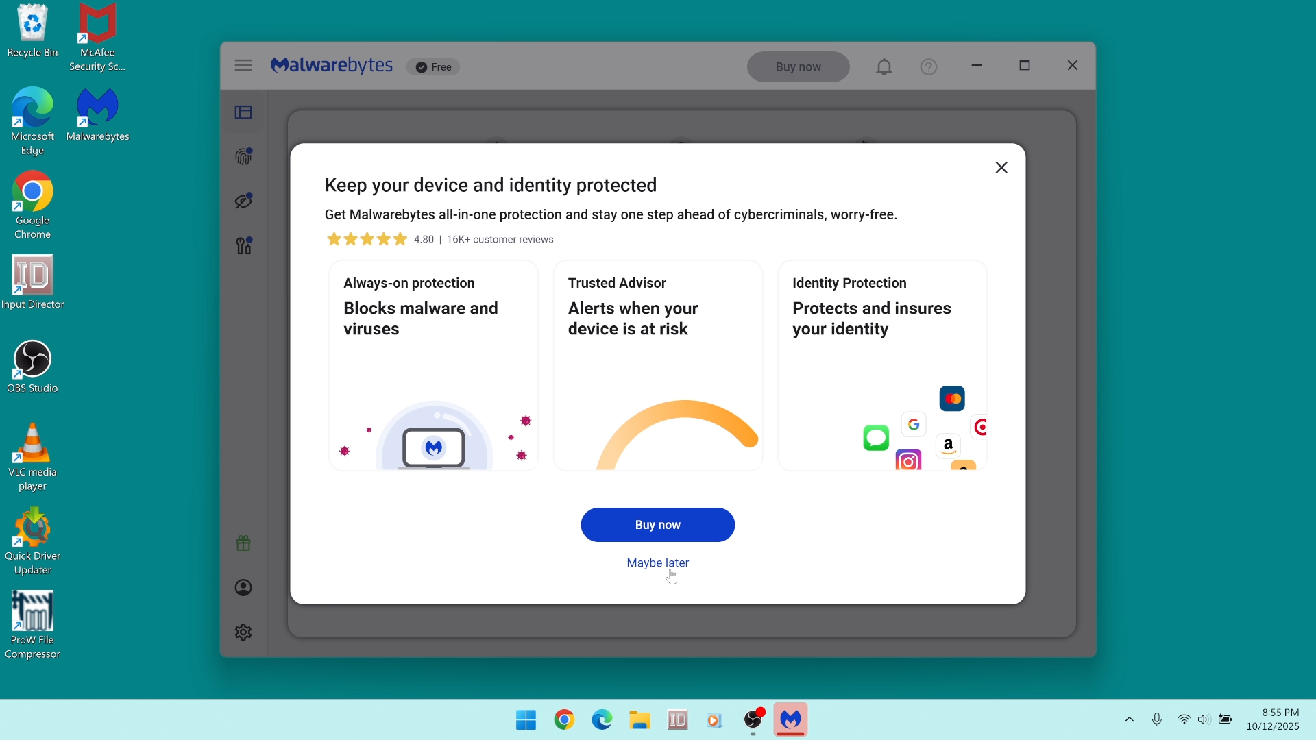The height and width of the screenshot is (740, 1316).
Task: Open the Recycle Bin desktop icon
Action: pos(32,32)
